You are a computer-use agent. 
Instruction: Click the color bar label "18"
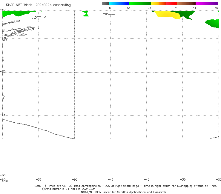pyautogui.click(x=128, y=8)
